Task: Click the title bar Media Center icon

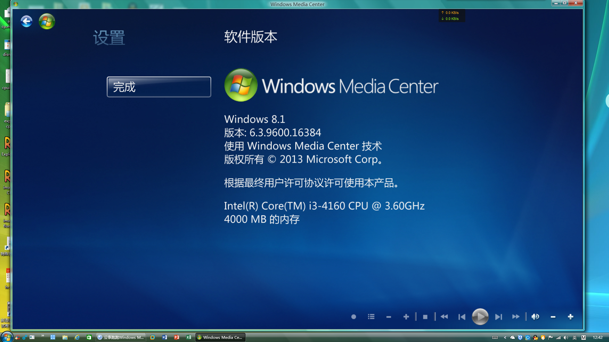Action: pyautogui.click(x=16, y=4)
